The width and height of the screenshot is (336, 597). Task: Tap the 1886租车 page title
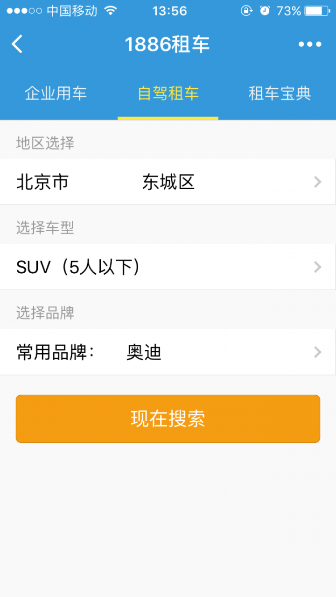(167, 44)
